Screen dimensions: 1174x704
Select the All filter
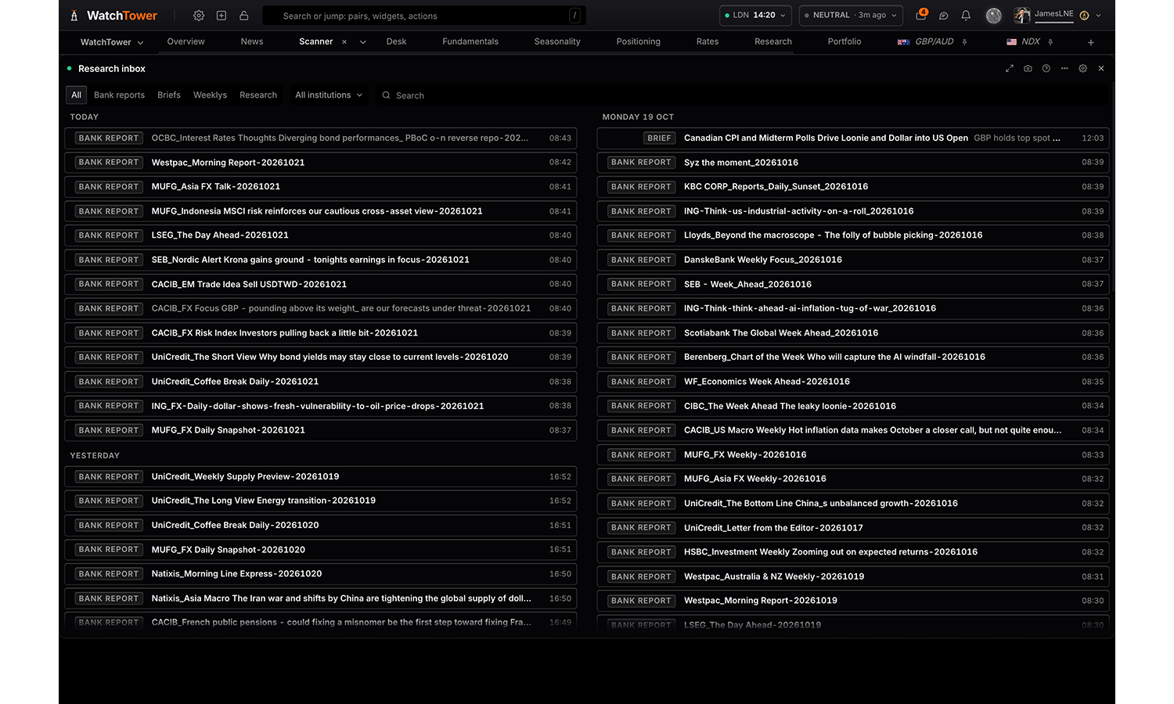(x=76, y=95)
